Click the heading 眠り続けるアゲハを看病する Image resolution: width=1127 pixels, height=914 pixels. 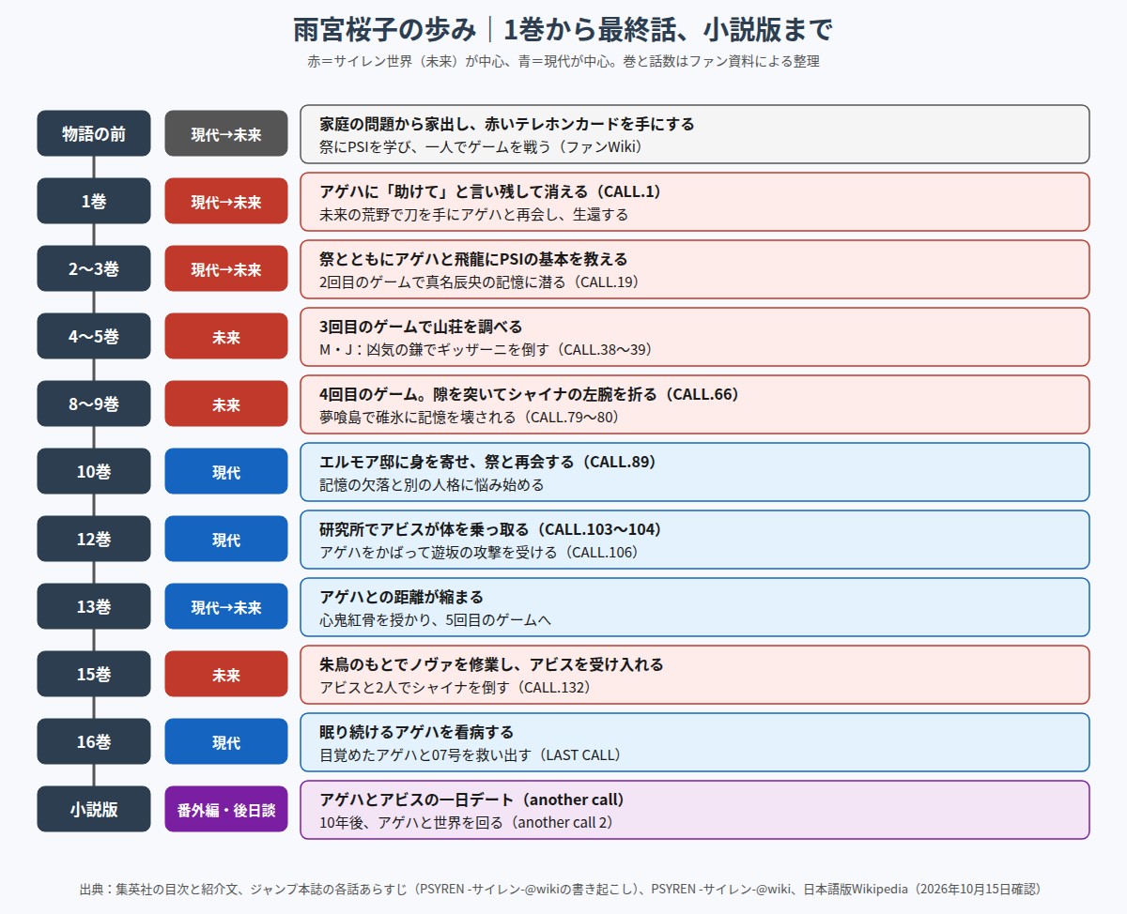(x=417, y=732)
